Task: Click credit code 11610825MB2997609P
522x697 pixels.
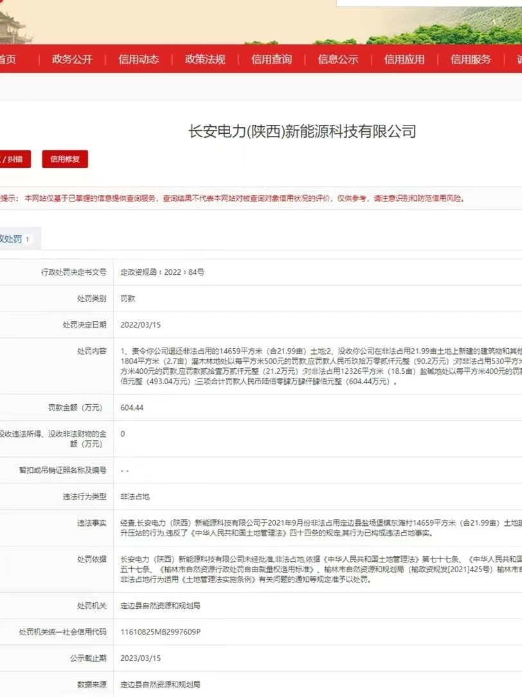Action: point(161,631)
